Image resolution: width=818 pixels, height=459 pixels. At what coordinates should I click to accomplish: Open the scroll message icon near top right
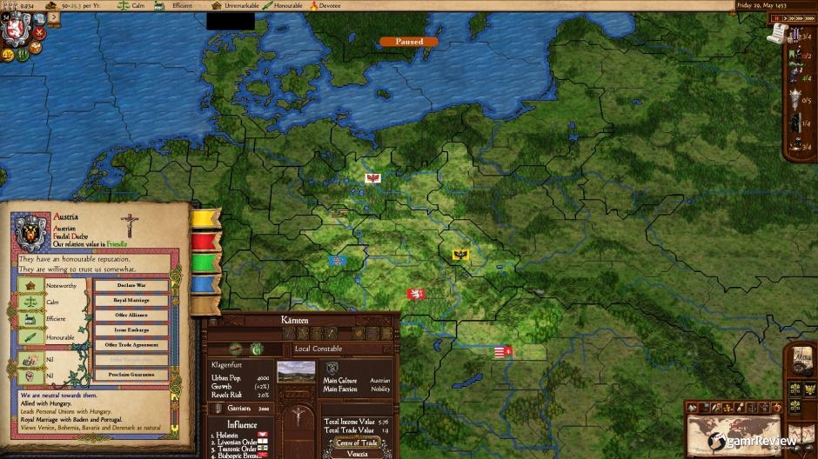click(777, 34)
